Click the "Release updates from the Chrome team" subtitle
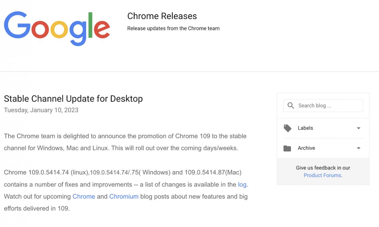The height and width of the screenshot is (227, 379). tap(173, 28)
